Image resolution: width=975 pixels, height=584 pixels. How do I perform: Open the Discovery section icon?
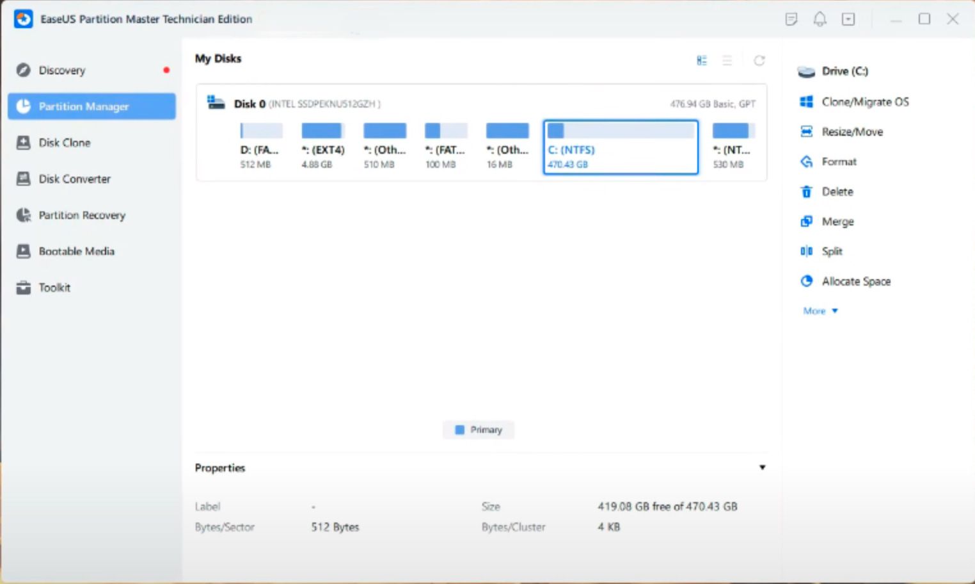coord(24,70)
